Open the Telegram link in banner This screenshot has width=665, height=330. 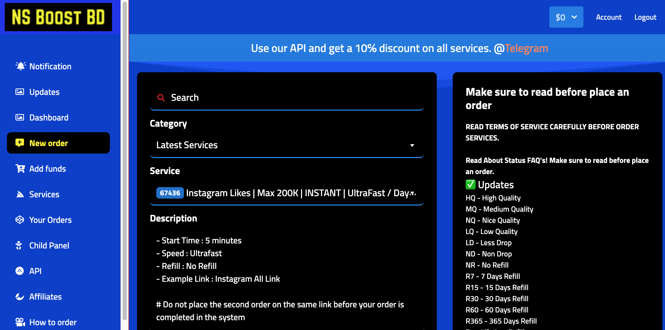click(x=527, y=48)
